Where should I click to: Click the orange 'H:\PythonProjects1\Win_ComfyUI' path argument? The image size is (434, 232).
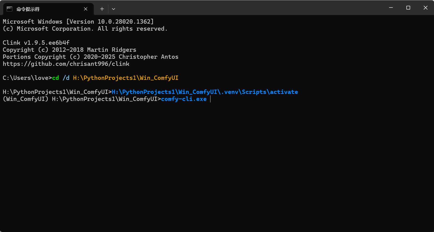pos(126,78)
